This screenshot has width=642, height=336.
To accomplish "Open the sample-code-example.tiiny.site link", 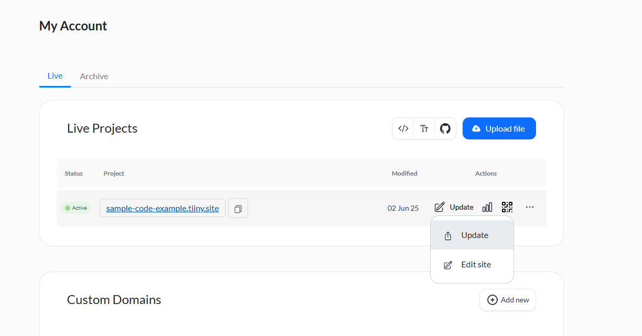I will point(163,208).
